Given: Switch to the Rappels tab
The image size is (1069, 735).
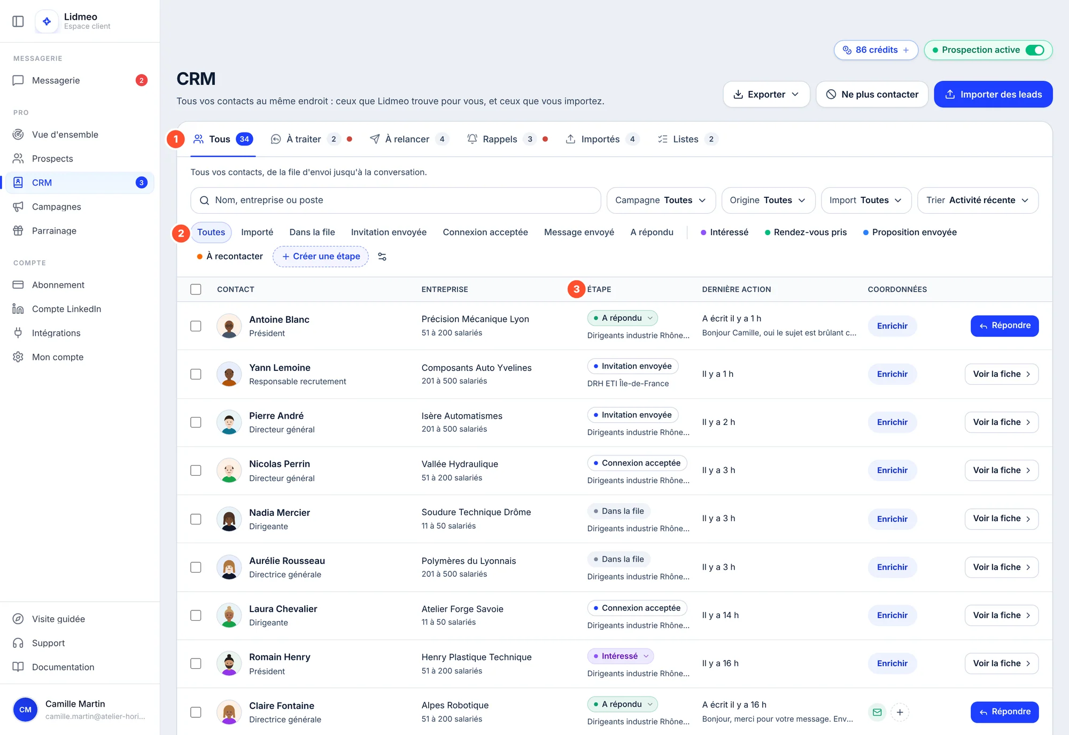Looking at the screenshot, I should click(507, 139).
